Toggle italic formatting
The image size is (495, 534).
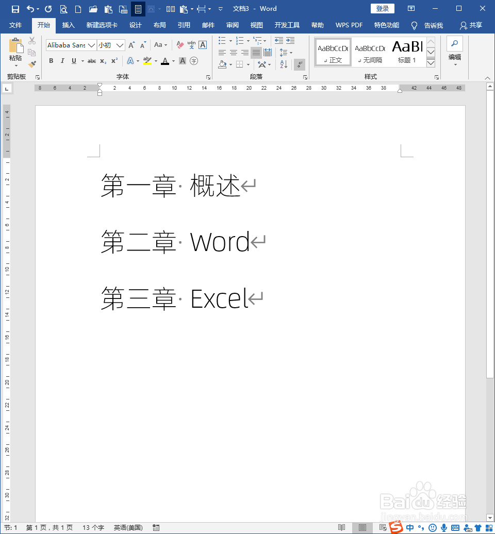(62, 61)
